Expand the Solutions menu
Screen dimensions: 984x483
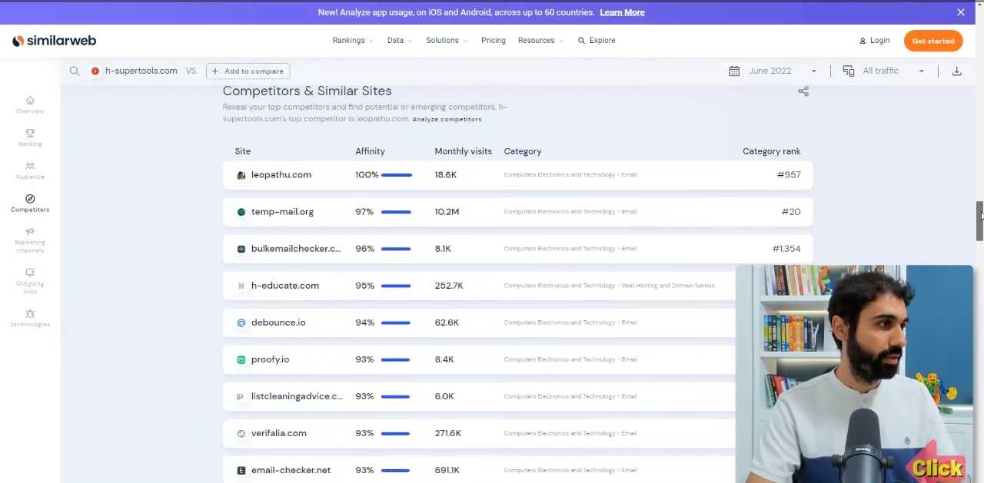pyautogui.click(x=446, y=41)
